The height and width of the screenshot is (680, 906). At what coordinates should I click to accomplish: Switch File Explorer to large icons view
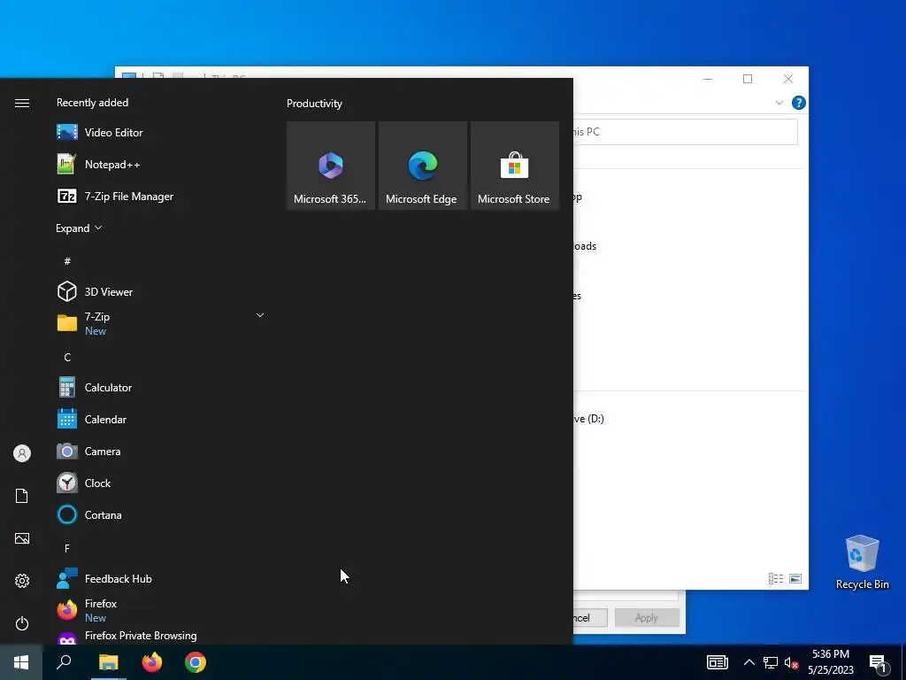click(795, 578)
